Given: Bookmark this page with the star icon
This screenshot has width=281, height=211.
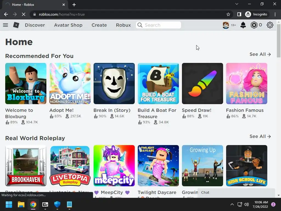Looking at the screenshot, I should pyautogui.click(x=228, y=14).
